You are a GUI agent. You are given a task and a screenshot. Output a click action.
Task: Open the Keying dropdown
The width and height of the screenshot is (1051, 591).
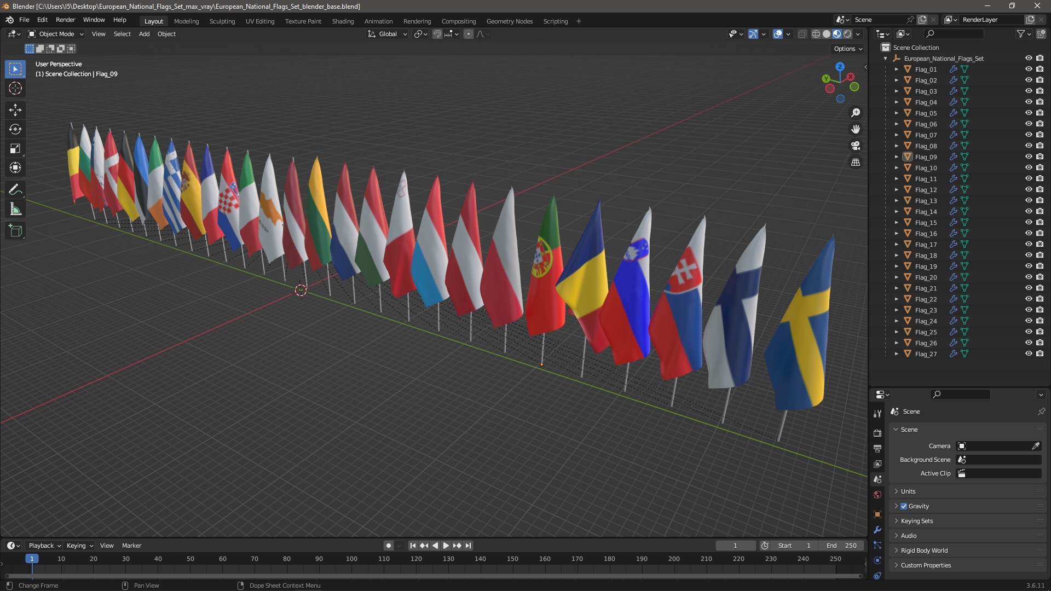pos(80,546)
